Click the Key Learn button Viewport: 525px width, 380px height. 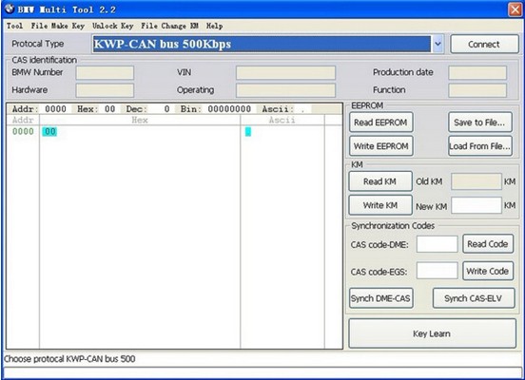point(432,333)
